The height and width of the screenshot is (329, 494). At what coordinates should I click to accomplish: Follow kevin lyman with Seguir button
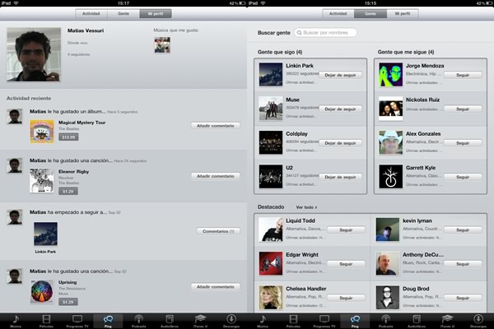(x=463, y=229)
